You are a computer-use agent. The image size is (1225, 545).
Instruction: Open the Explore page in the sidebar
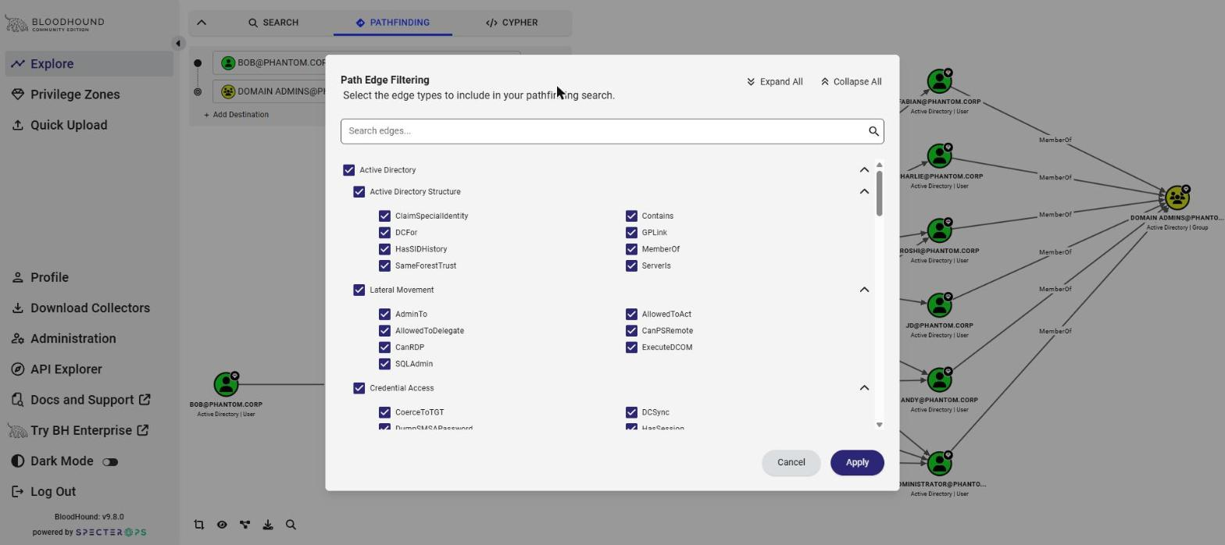(89, 64)
